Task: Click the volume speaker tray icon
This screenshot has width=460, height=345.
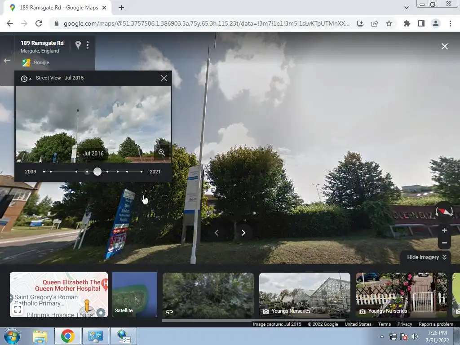Action: pyautogui.click(x=415, y=336)
